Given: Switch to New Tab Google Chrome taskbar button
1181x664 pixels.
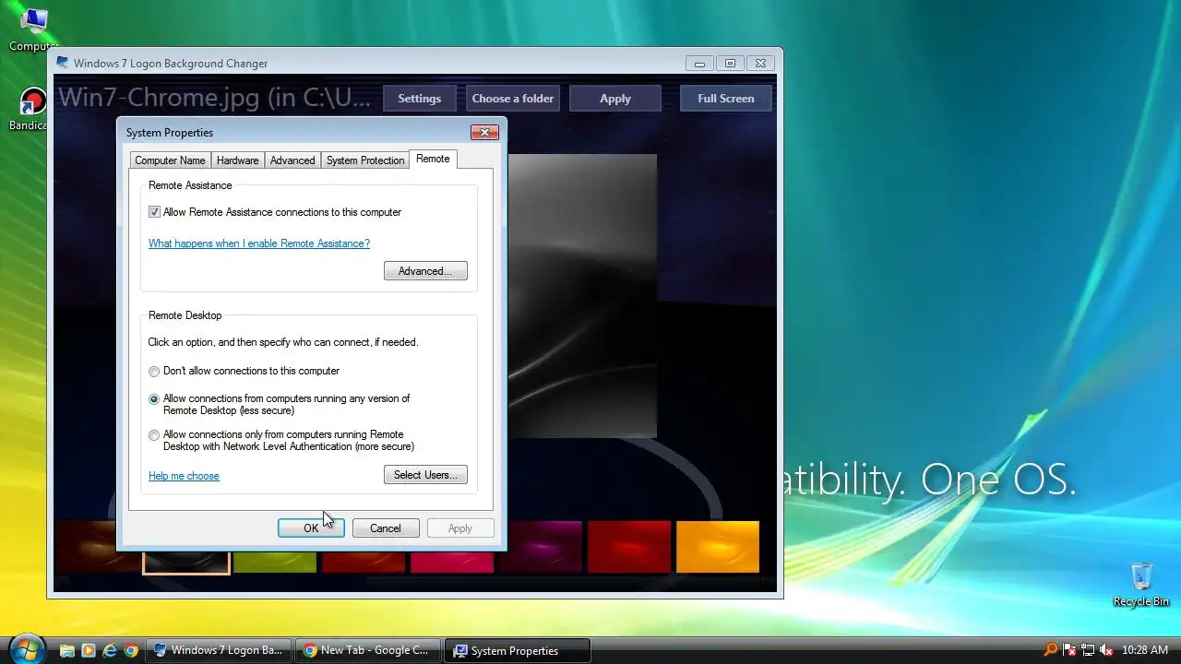Looking at the screenshot, I should pos(367,650).
